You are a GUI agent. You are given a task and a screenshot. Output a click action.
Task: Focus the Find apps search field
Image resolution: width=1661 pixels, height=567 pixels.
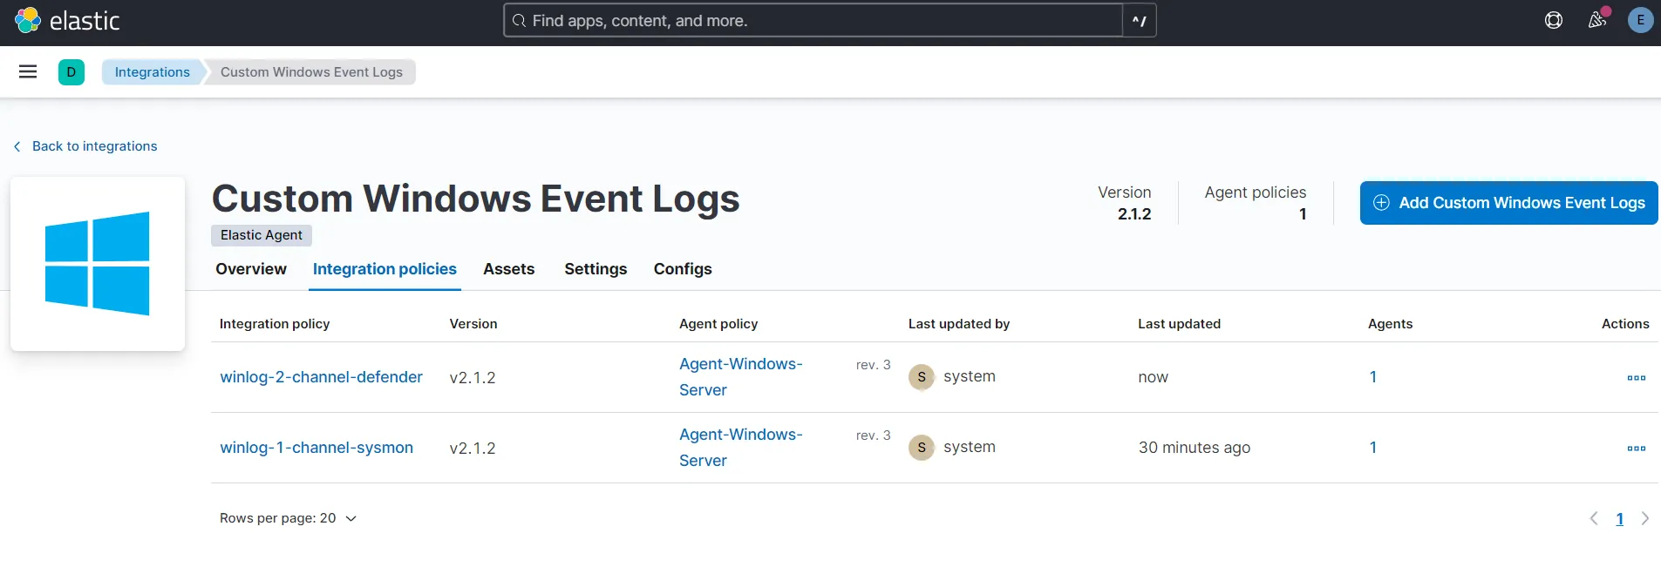[x=813, y=20]
